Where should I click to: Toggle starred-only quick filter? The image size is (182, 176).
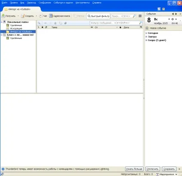(51, 23)
